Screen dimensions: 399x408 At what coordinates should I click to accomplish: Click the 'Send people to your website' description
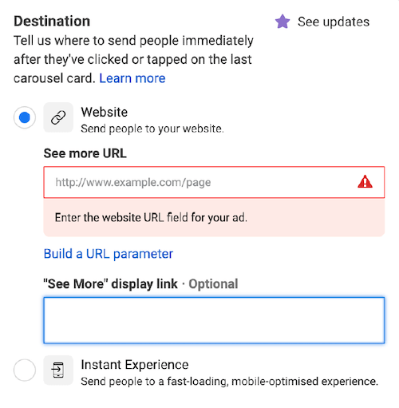pos(152,129)
